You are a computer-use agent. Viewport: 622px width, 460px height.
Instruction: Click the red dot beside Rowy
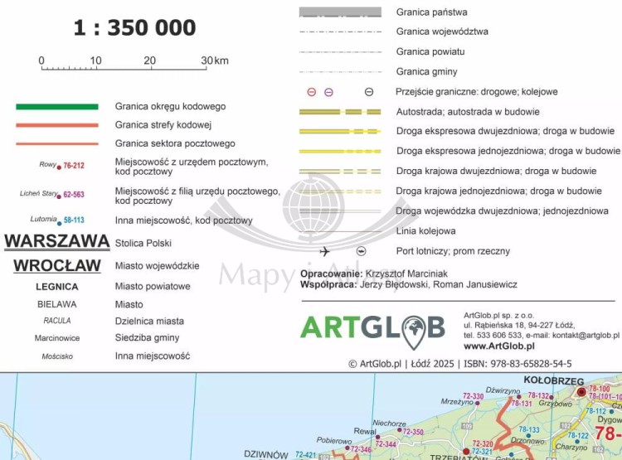tap(59, 167)
